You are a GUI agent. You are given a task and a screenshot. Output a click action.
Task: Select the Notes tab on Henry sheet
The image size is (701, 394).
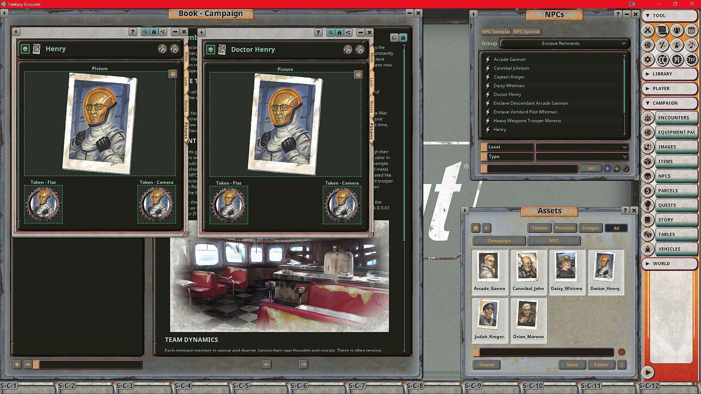pos(186,106)
